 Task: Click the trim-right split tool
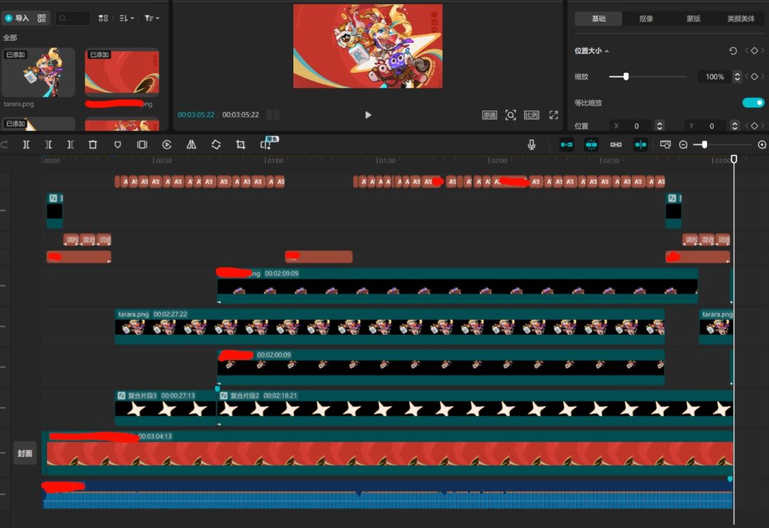coord(70,145)
